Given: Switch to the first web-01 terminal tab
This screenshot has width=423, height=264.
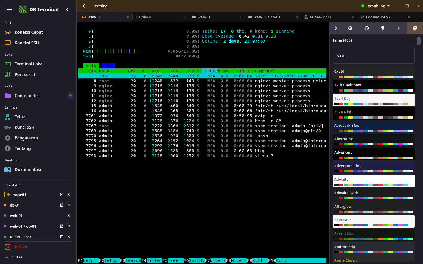Looking at the screenshot, I should (105, 17).
